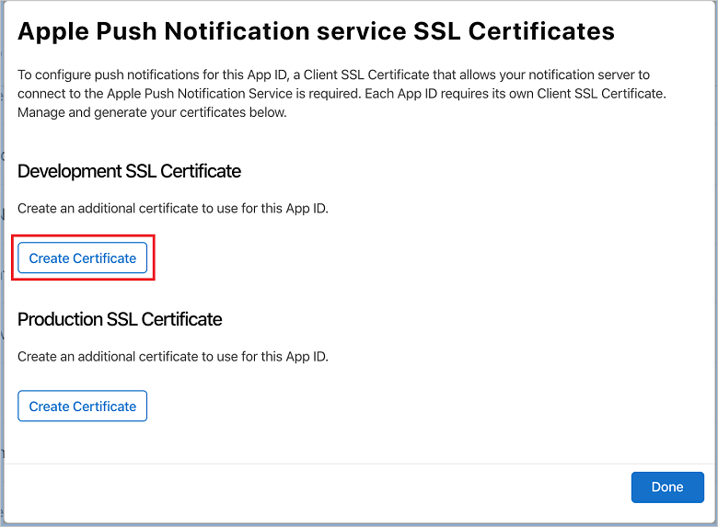
Task: Click the blue Done button
Action: pos(667,487)
